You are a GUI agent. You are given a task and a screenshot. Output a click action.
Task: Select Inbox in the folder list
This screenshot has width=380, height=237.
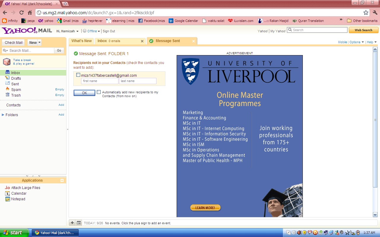pyautogui.click(x=33, y=73)
